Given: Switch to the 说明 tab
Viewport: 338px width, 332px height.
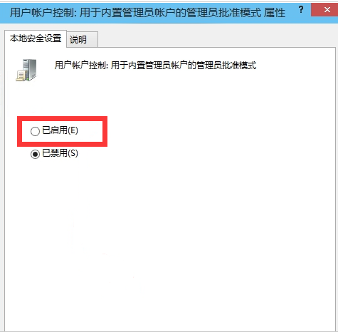Looking at the screenshot, I should (82, 39).
